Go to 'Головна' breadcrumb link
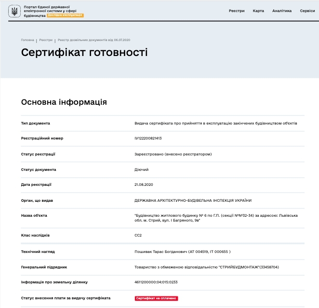The height and width of the screenshot is (308, 319). tap(27, 40)
